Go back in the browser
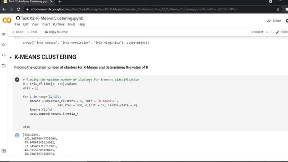Screen dimensions: 288x162 4,9
